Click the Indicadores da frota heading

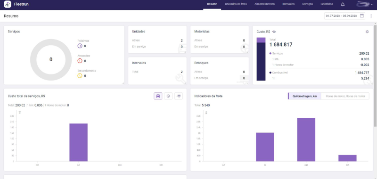coord(208,96)
